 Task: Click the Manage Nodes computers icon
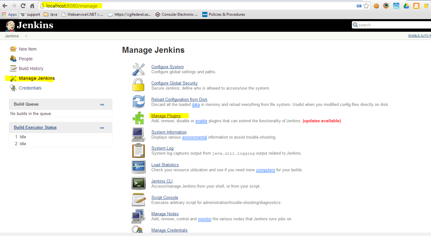[138, 216]
